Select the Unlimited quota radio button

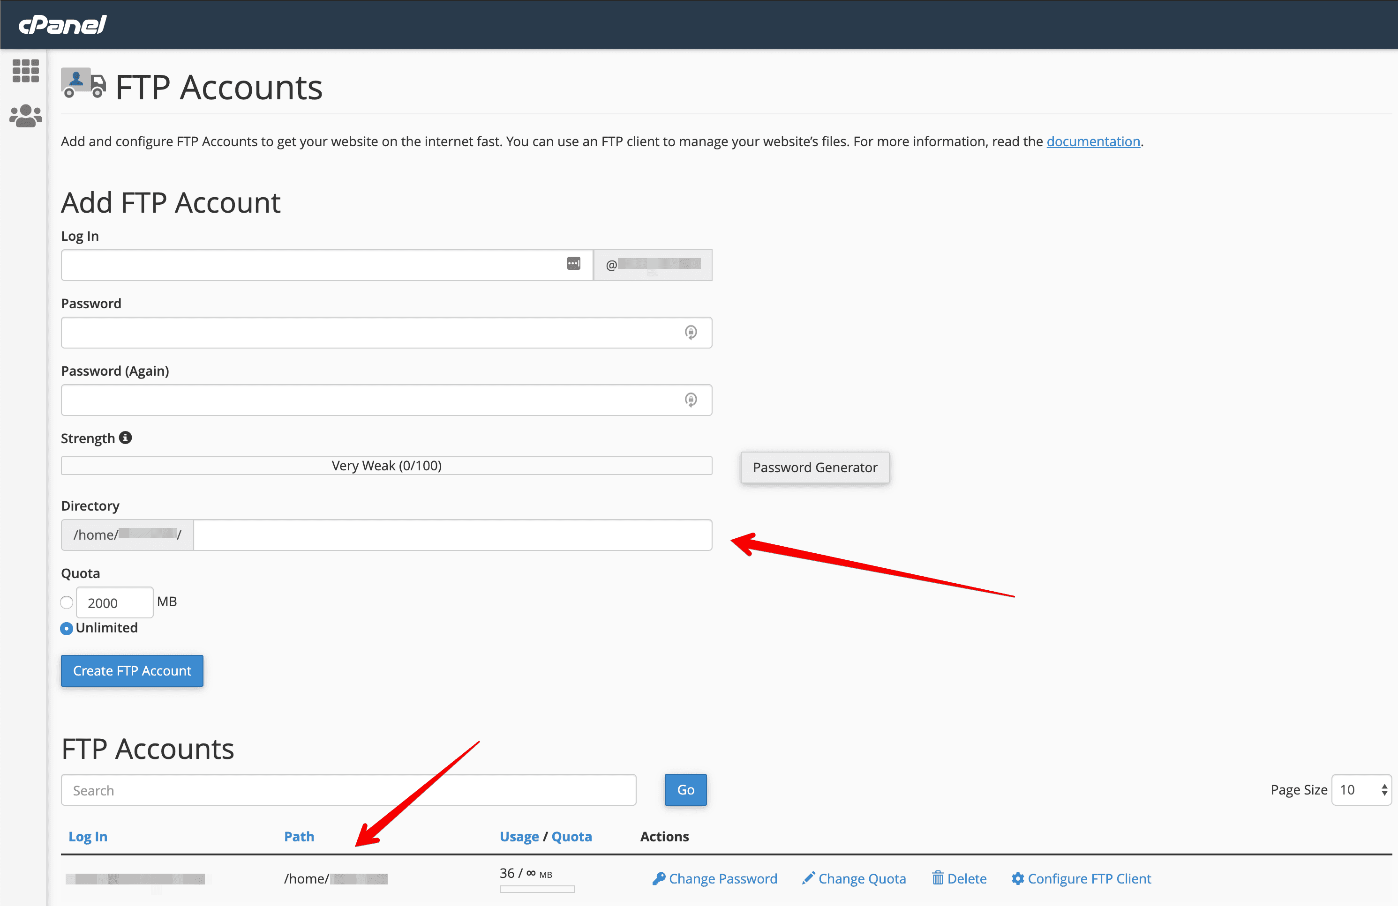point(67,629)
